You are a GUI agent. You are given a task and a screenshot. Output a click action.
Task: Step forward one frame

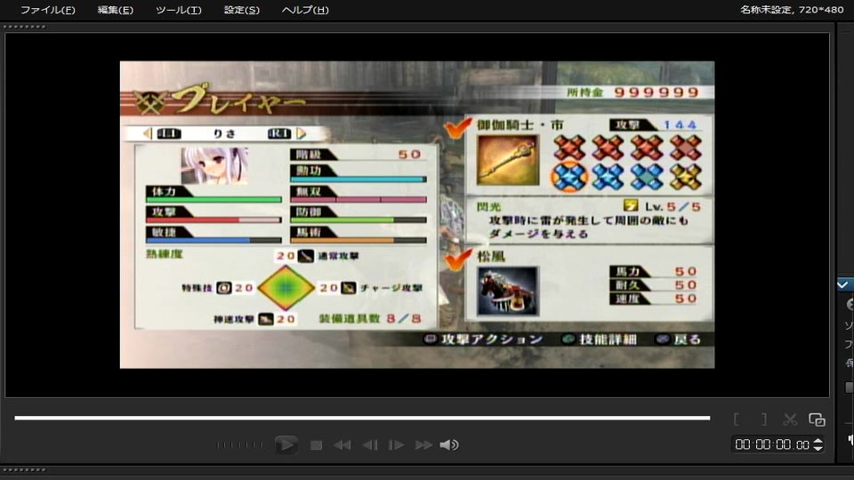[x=396, y=445]
